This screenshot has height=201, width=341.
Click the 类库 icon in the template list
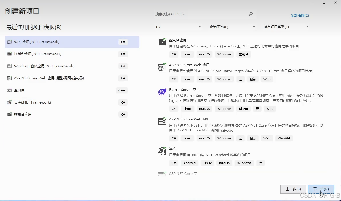click(162, 151)
